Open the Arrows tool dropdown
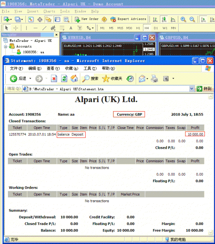The image size is (215, 244). 93,28
